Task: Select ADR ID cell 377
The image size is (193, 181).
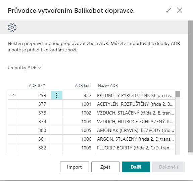Action: (34, 104)
